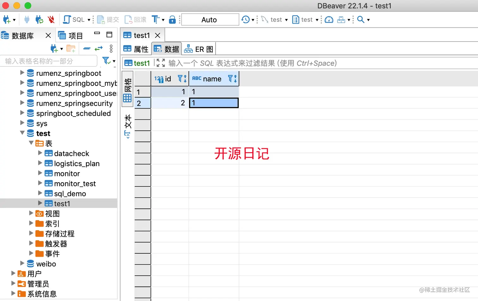Click the Auto transaction mode field
The image size is (478, 301).
(x=210, y=20)
